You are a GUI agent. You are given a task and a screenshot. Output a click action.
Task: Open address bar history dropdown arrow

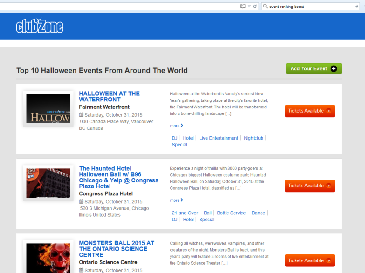coord(249,7)
